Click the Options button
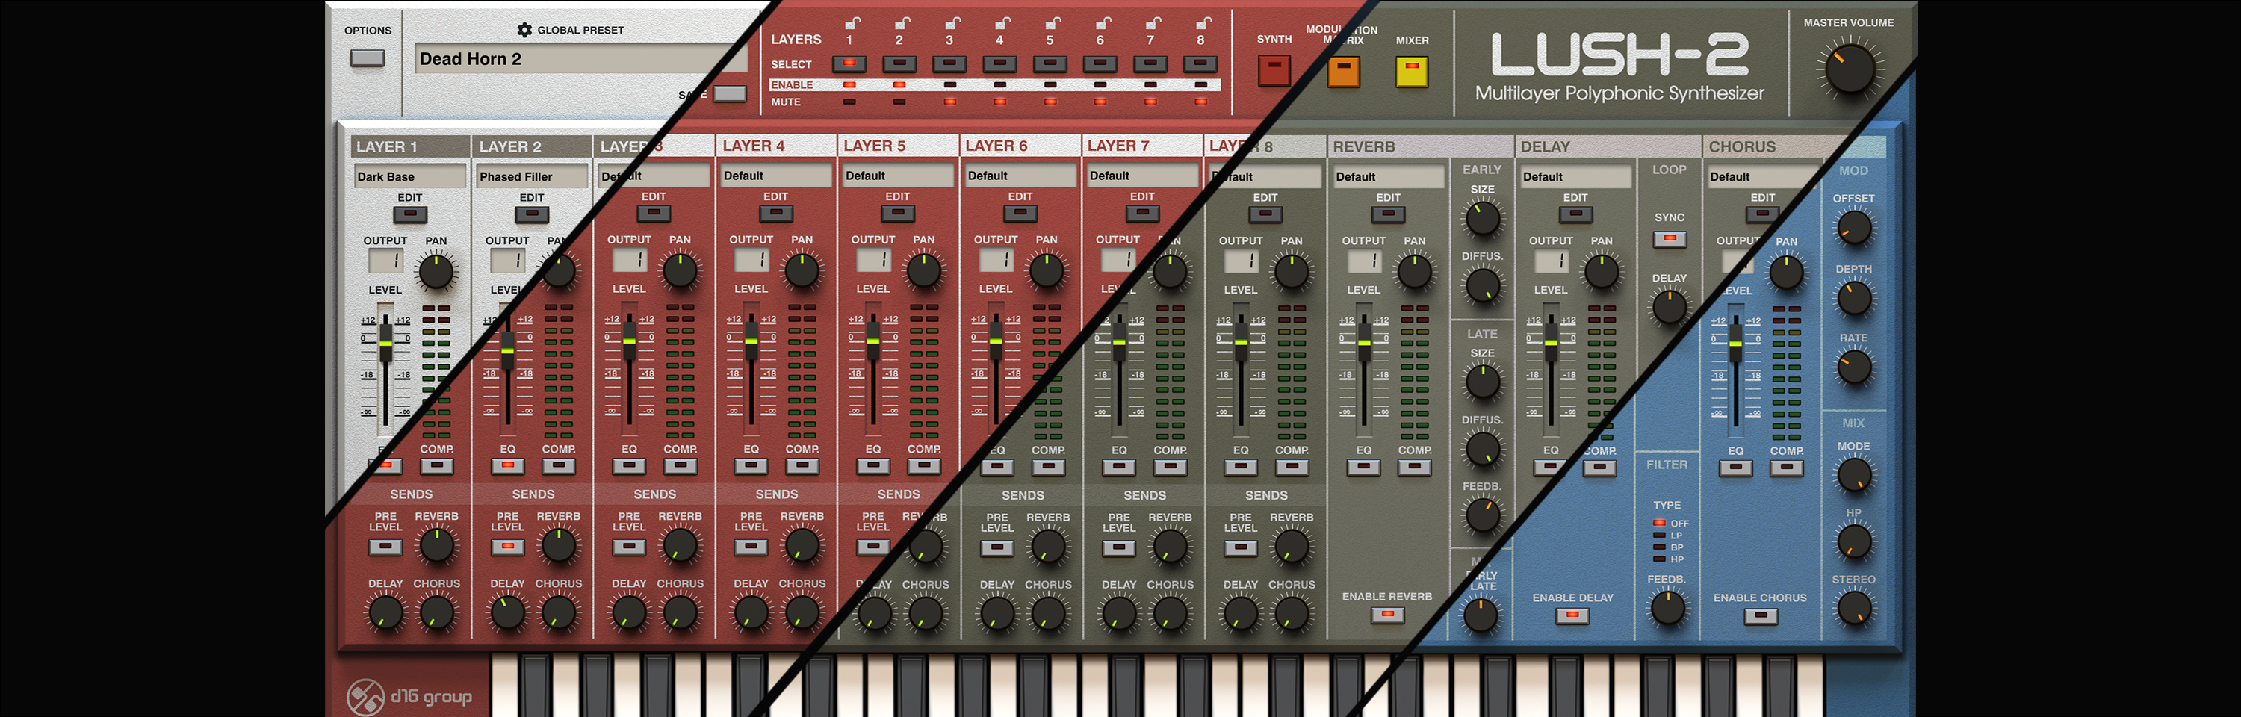This screenshot has width=2241, height=717. tap(367, 58)
